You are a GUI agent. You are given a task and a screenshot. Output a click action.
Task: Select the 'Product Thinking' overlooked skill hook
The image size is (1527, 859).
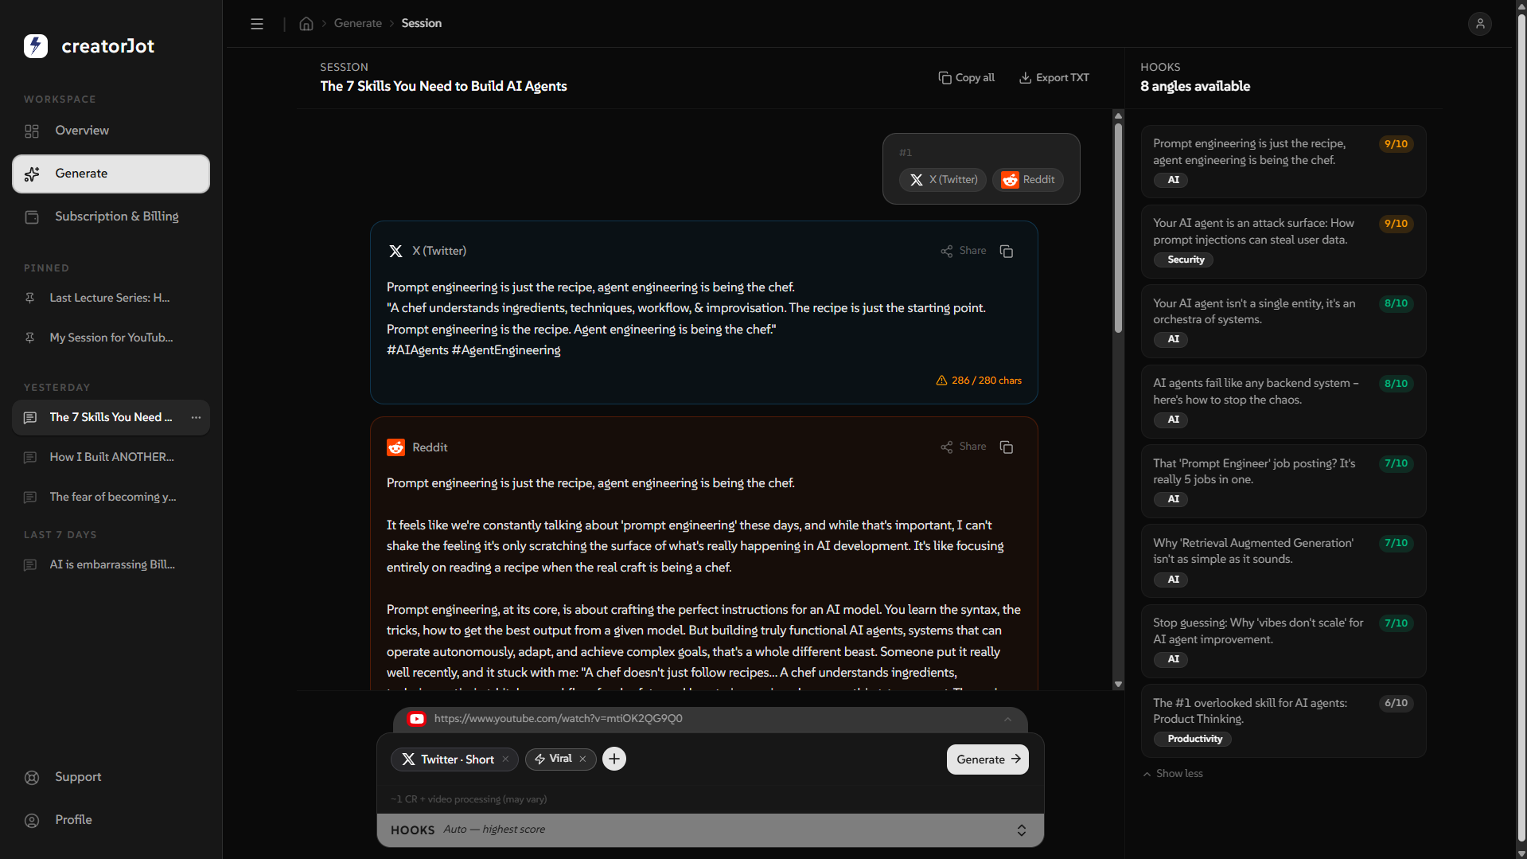1284,721
